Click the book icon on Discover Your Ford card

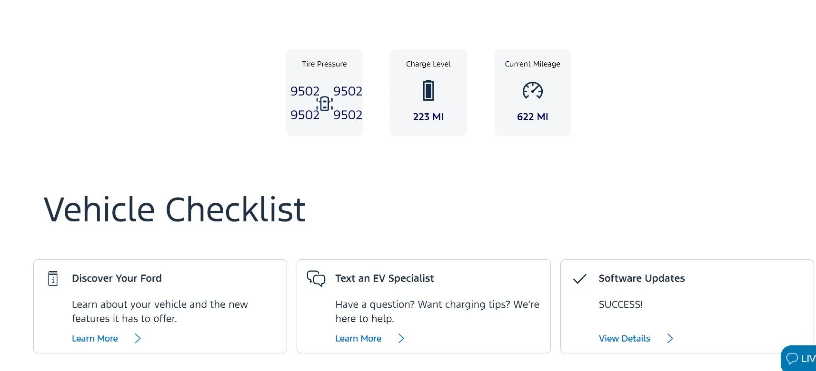pyautogui.click(x=52, y=278)
